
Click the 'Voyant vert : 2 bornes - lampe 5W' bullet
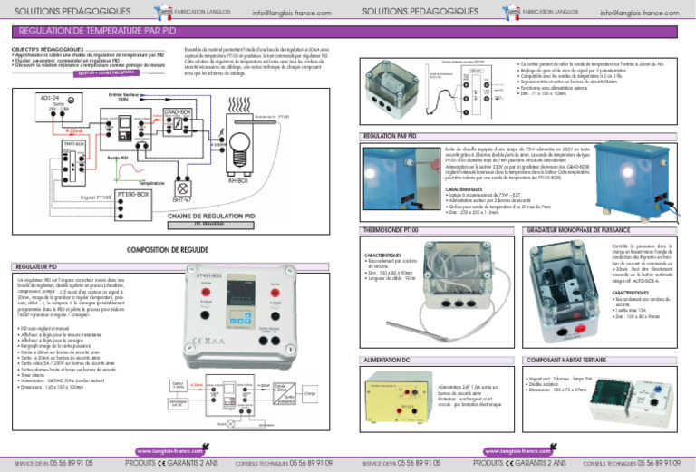coord(560,379)
